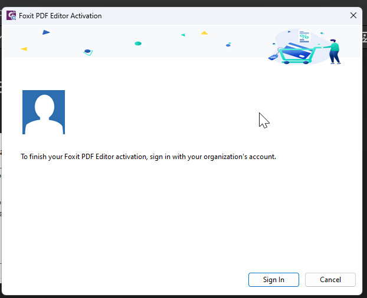Click the Foxit PDF Editor logo icon

point(11,16)
